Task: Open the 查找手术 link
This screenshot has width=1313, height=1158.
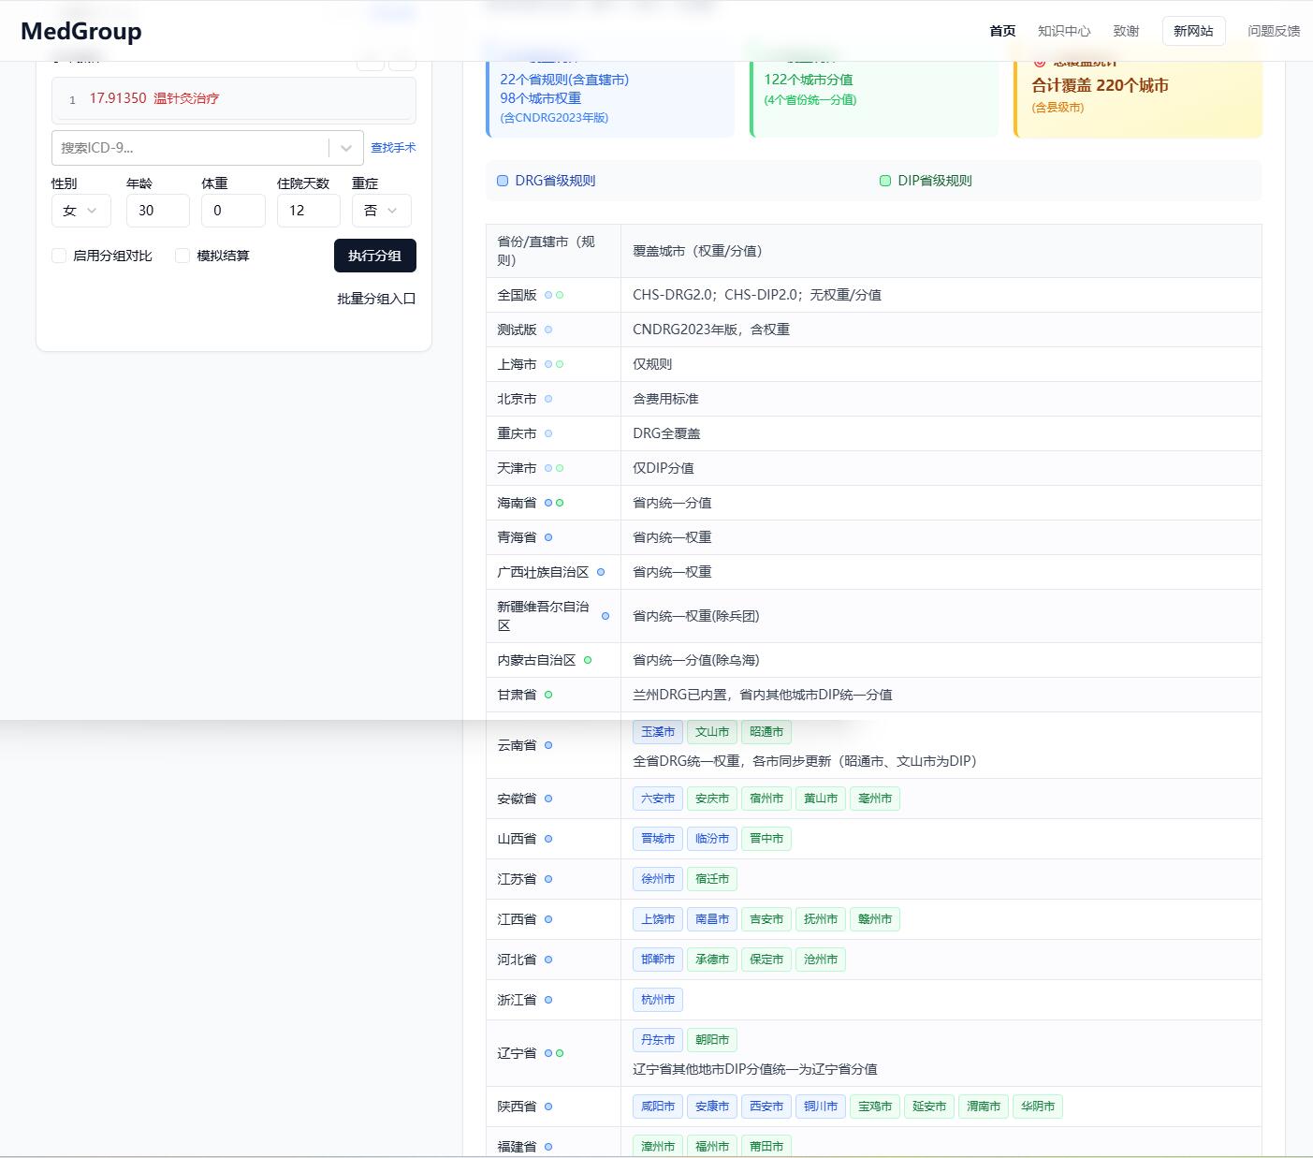Action: [393, 147]
